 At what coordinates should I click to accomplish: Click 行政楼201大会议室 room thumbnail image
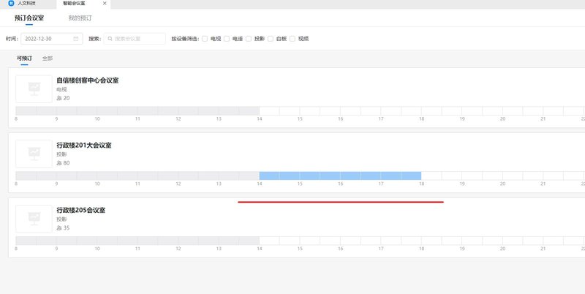[x=34, y=154]
